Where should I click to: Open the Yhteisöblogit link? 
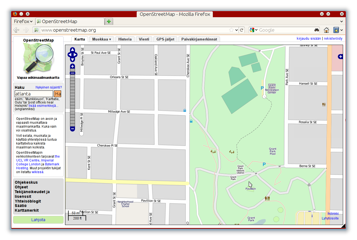tap(28, 201)
